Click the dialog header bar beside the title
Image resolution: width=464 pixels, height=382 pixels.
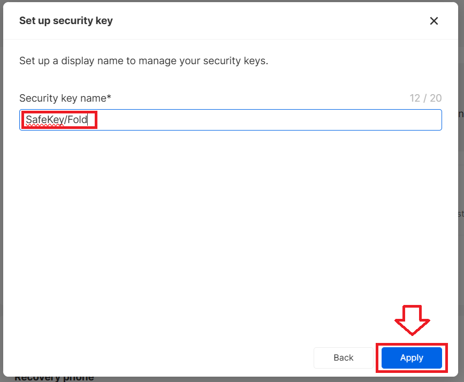pyautogui.click(x=268, y=21)
